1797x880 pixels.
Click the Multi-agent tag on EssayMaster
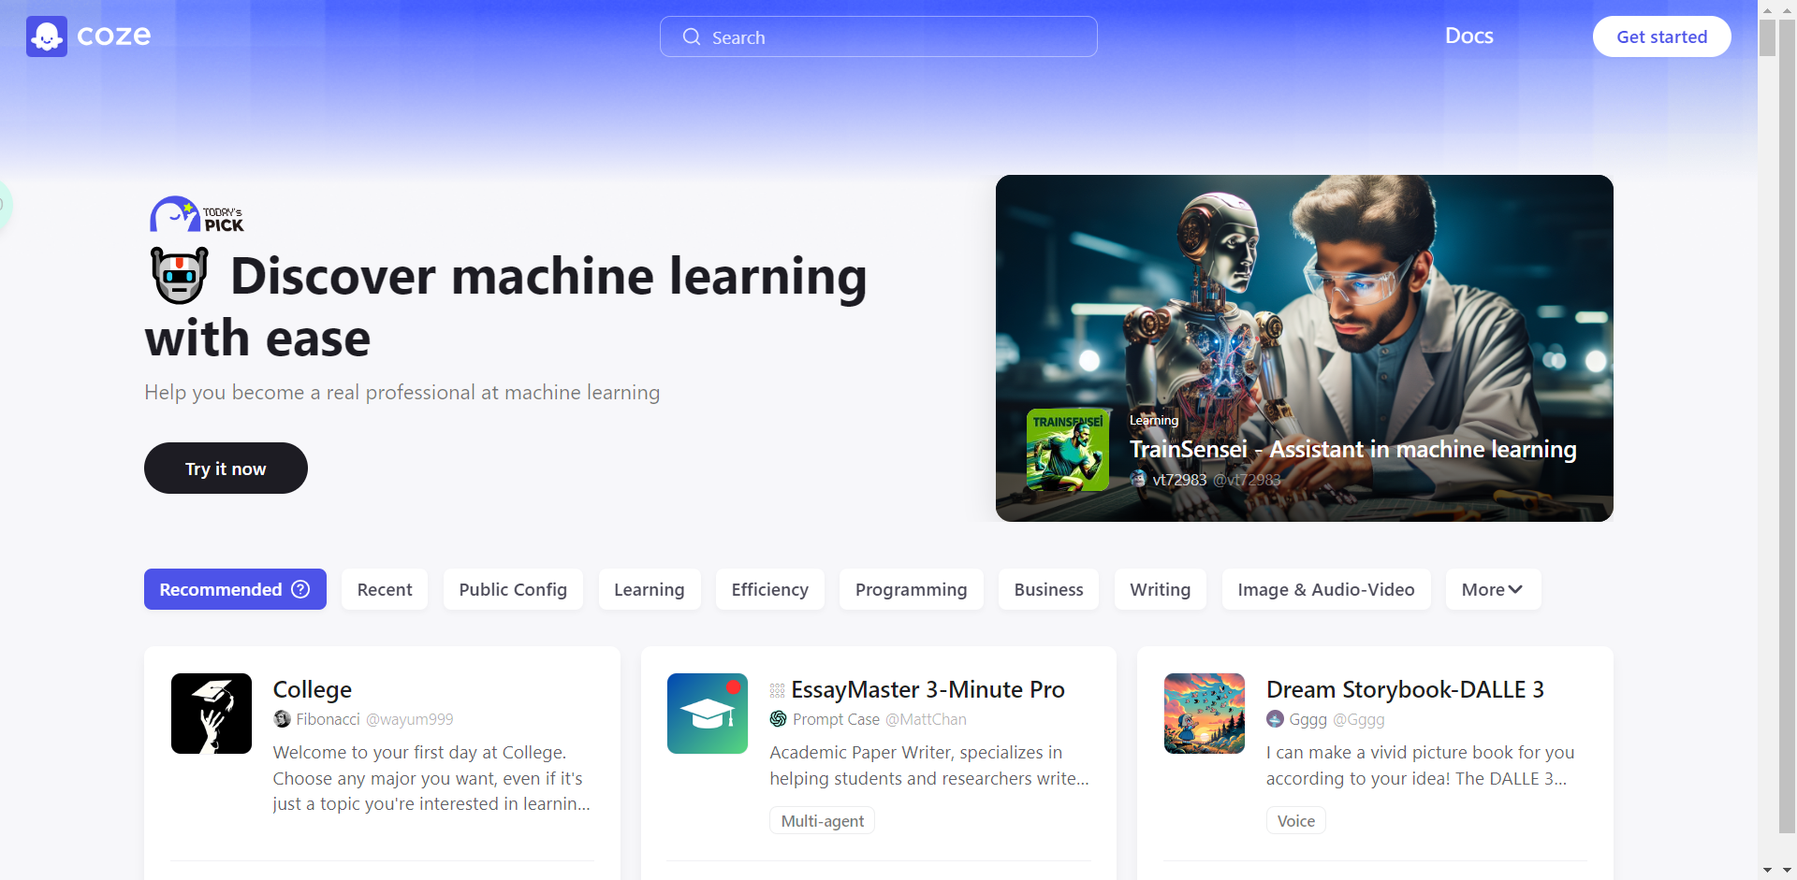point(822,821)
